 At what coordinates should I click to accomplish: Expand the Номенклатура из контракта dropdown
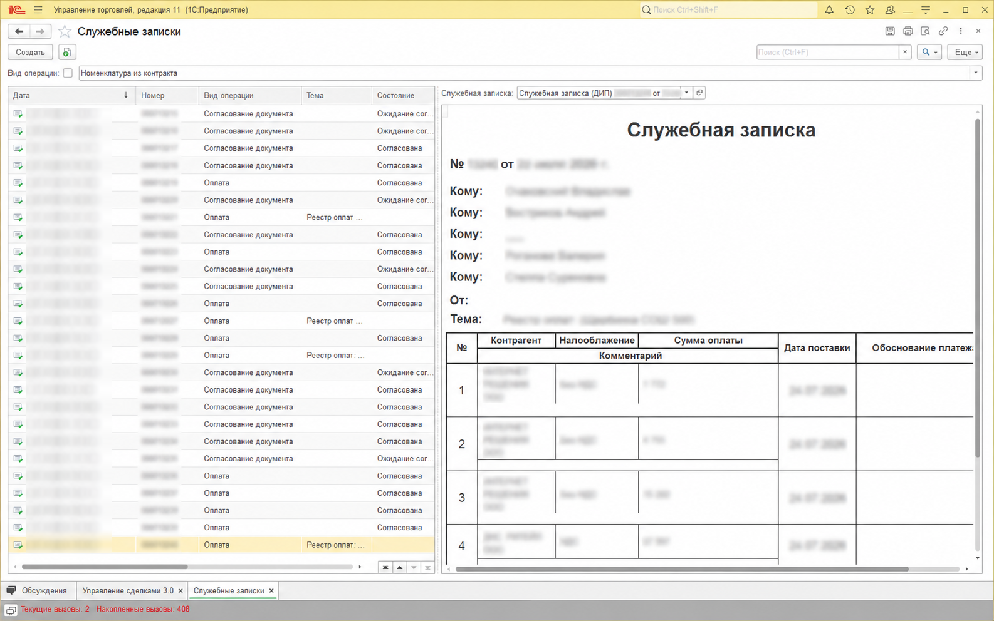coord(976,73)
